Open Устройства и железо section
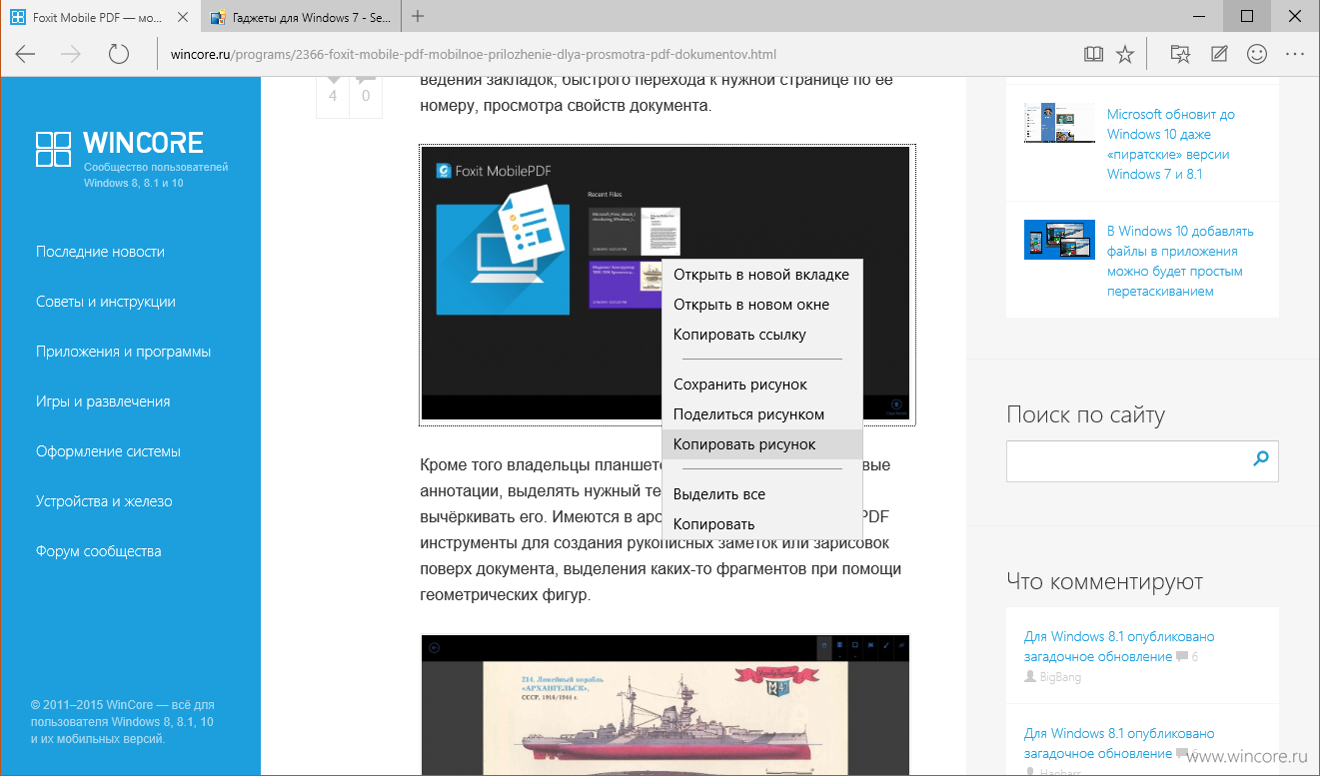 coord(104,501)
